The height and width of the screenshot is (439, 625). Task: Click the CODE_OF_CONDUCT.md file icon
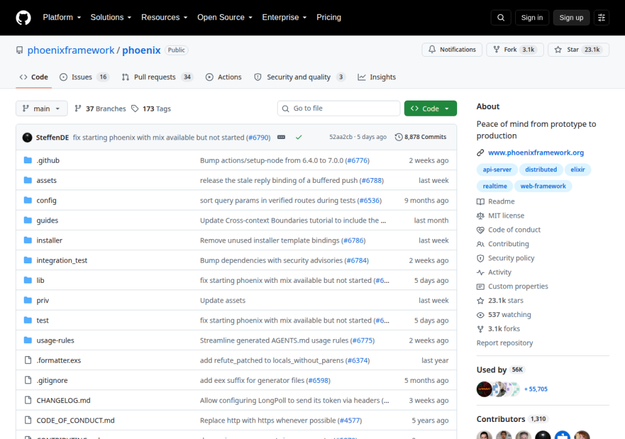(27, 420)
